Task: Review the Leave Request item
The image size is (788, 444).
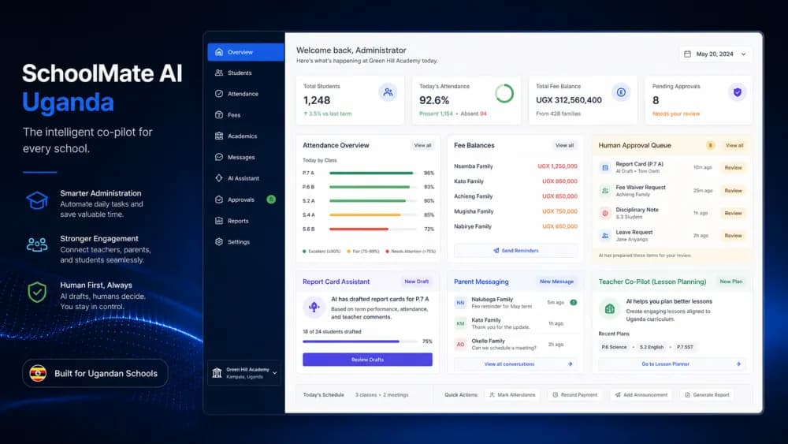Action: click(733, 236)
